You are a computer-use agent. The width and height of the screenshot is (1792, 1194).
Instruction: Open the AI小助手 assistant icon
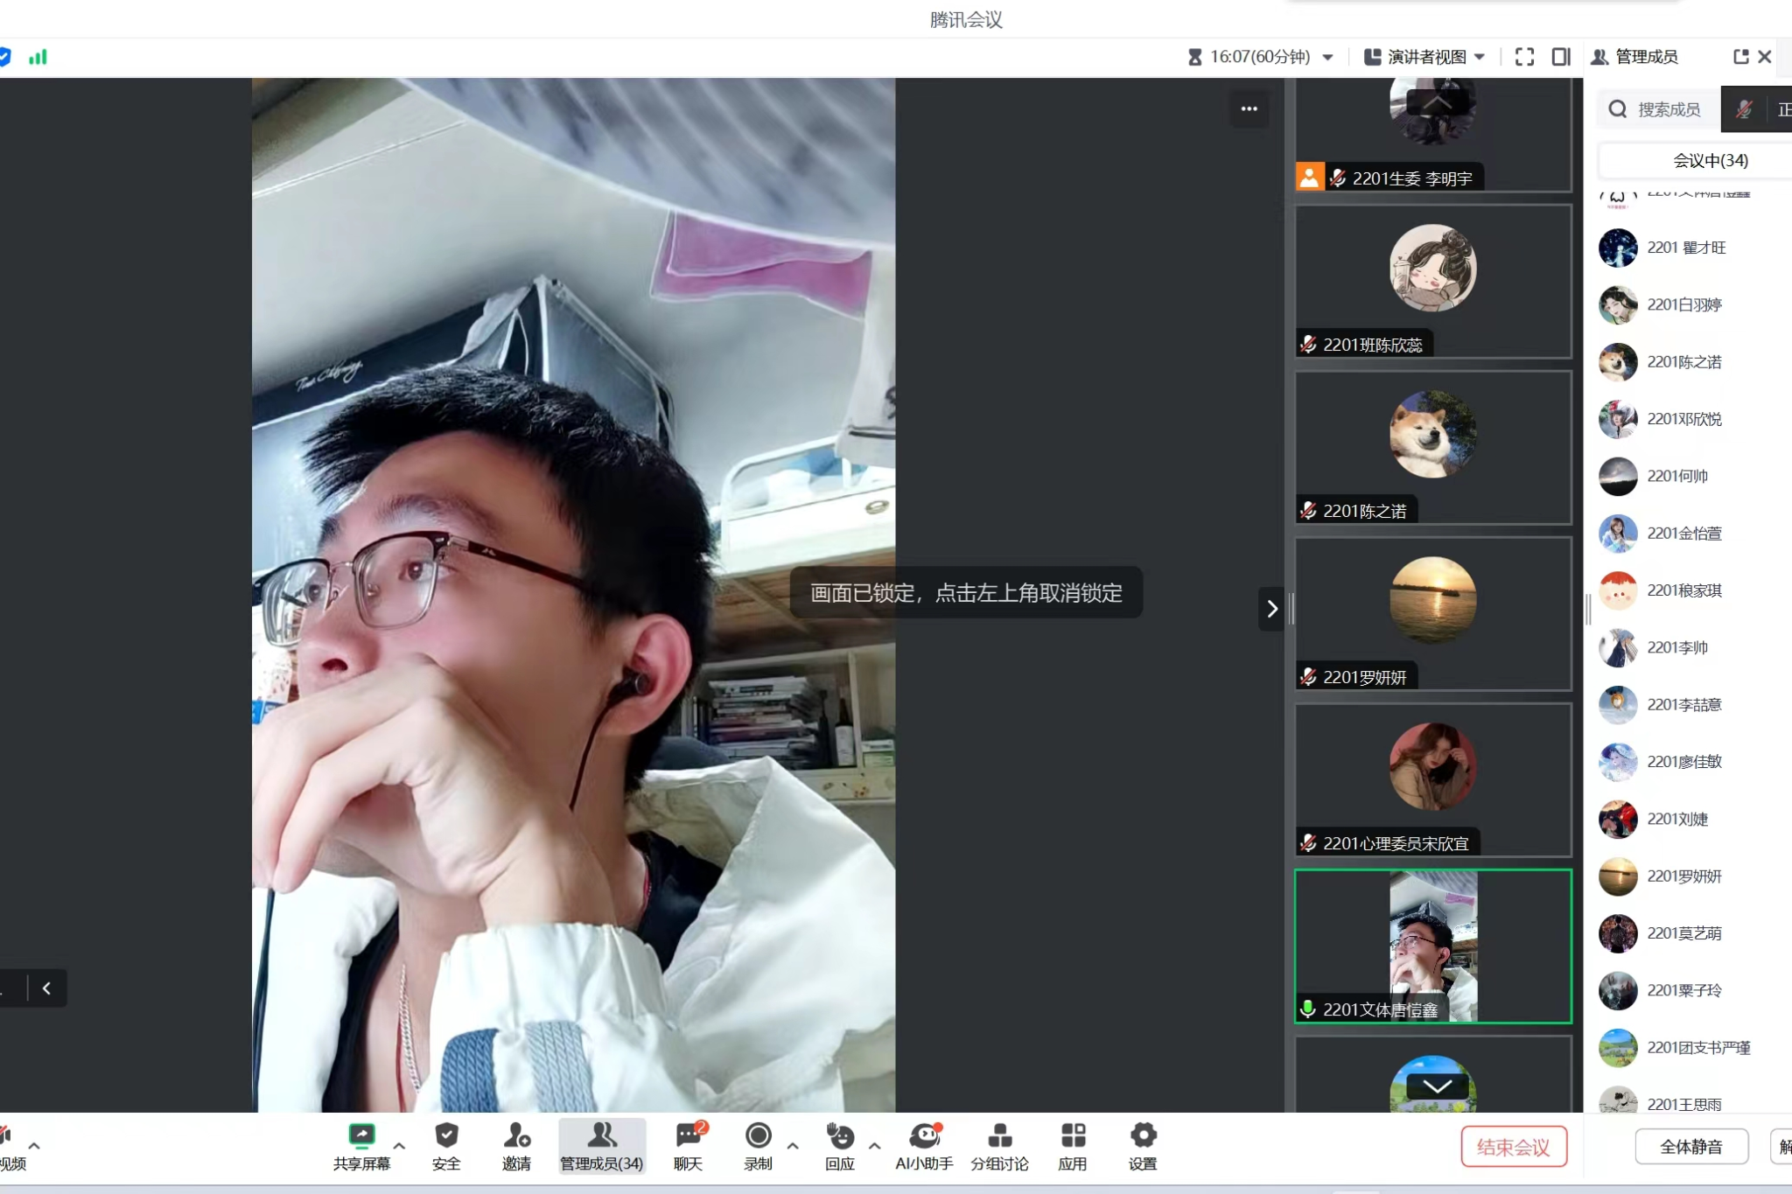(x=924, y=1136)
